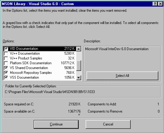Click the options list scrollbar thumb
This screenshot has width=164, height=133.
click(79, 66)
